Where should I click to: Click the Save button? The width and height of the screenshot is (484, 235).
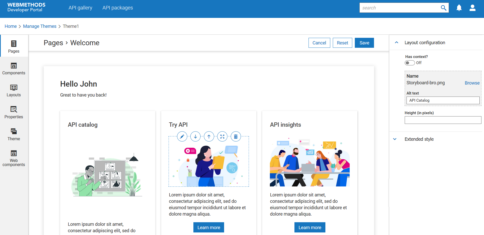point(364,43)
